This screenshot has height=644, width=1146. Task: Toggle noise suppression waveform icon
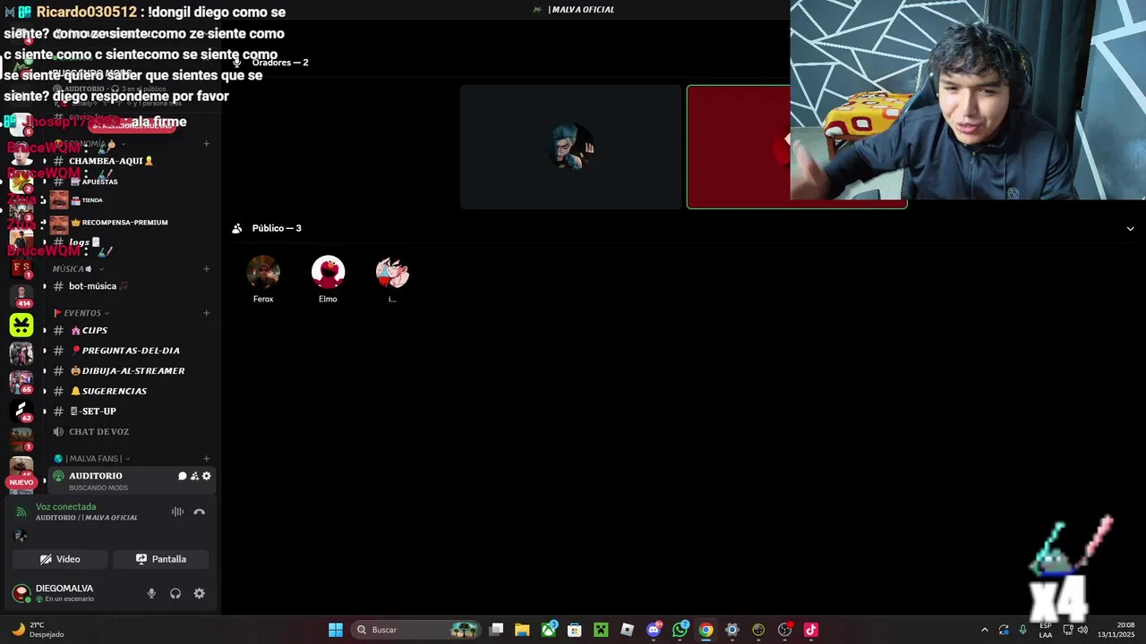pyautogui.click(x=177, y=512)
